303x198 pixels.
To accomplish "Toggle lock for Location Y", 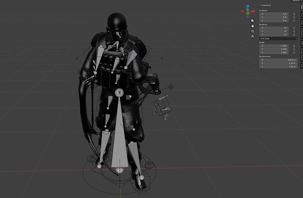I will [x=294, y=18].
